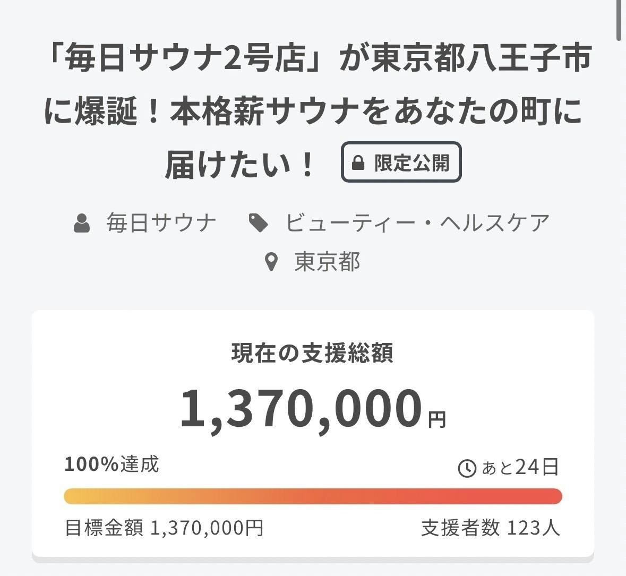Click the 現在の支援総額 heading
Image resolution: width=626 pixels, height=576 pixels.
click(312, 353)
